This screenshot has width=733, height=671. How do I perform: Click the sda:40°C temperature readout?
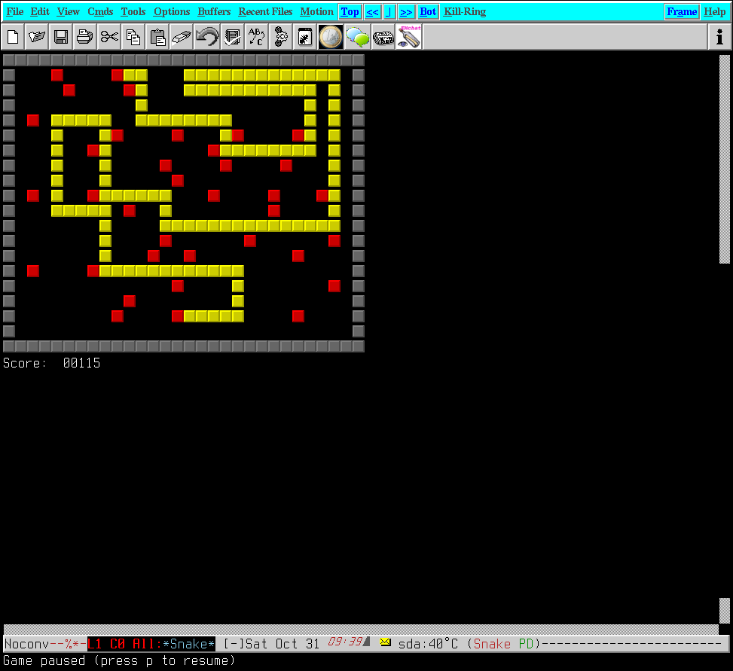tap(428, 644)
